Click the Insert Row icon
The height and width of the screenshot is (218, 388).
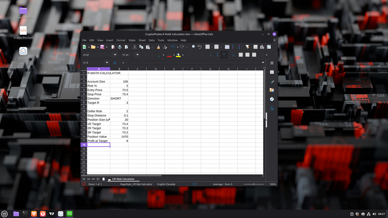(208, 47)
